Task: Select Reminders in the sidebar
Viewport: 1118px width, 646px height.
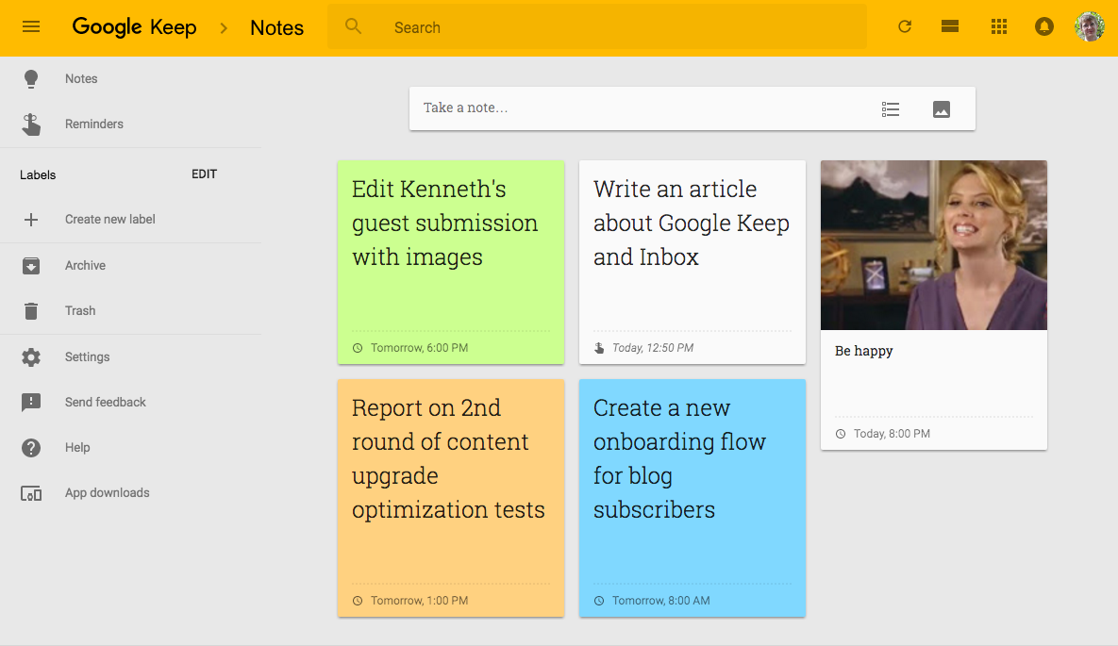Action: coord(93,124)
